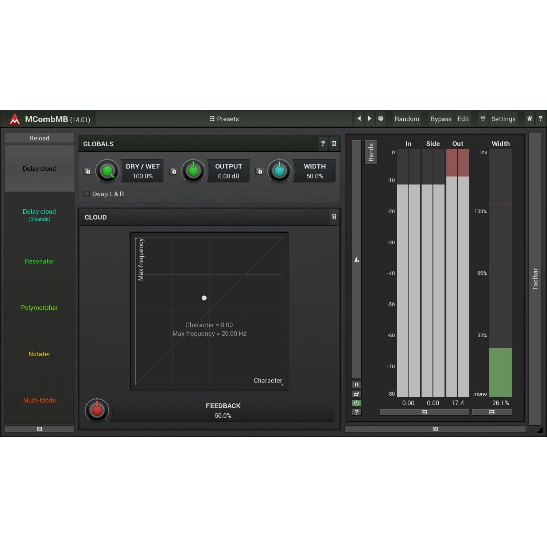Click the histogram icon on meter strip
The height and width of the screenshot is (547, 547).
[357, 260]
